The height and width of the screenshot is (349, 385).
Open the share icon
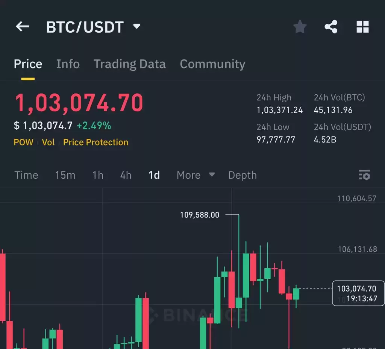(331, 27)
